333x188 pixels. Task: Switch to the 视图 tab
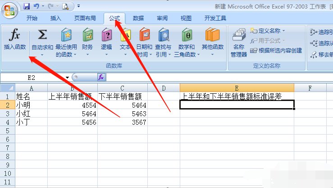click(x=186, y=18)
